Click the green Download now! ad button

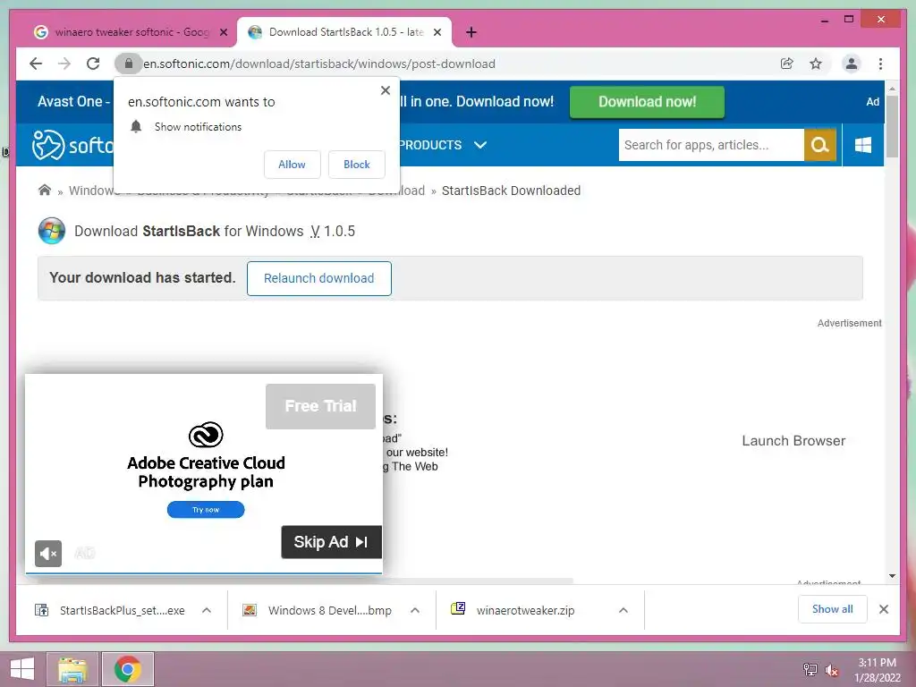[x=647, y=102]
